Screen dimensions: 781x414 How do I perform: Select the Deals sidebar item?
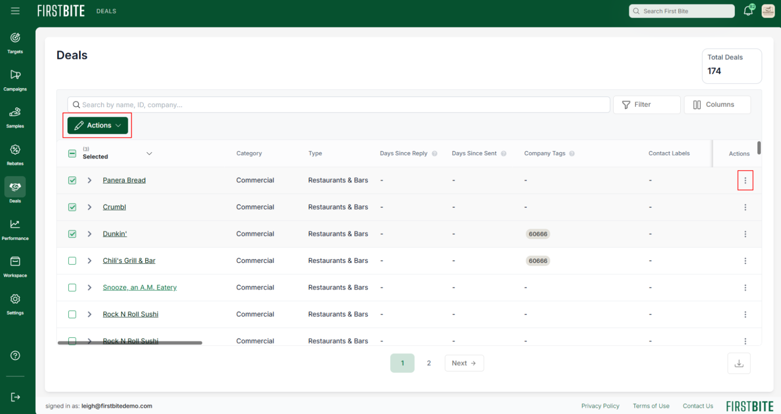coord(15,191)
